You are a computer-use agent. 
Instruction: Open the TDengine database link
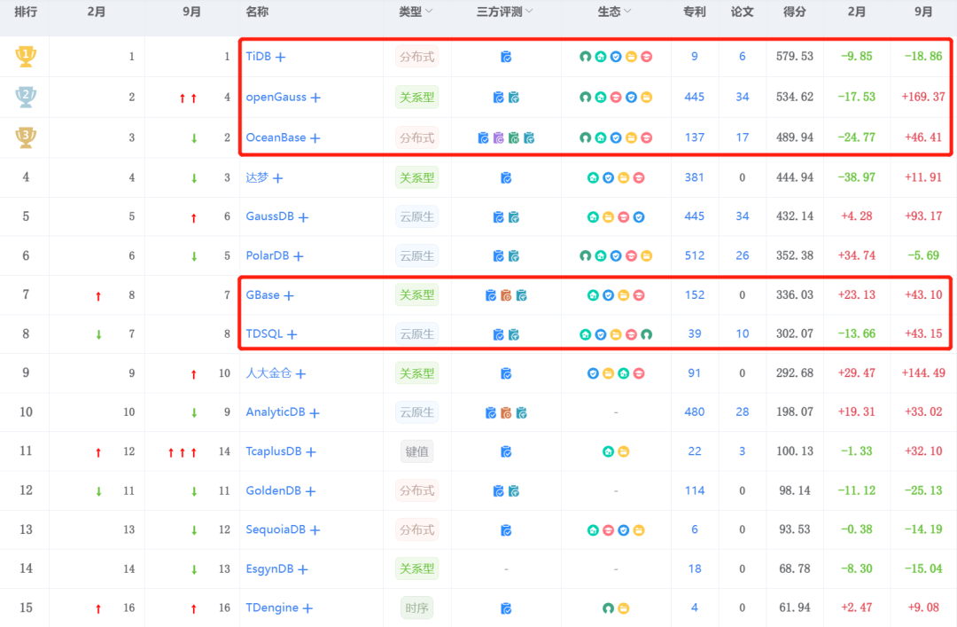[272, 607]
